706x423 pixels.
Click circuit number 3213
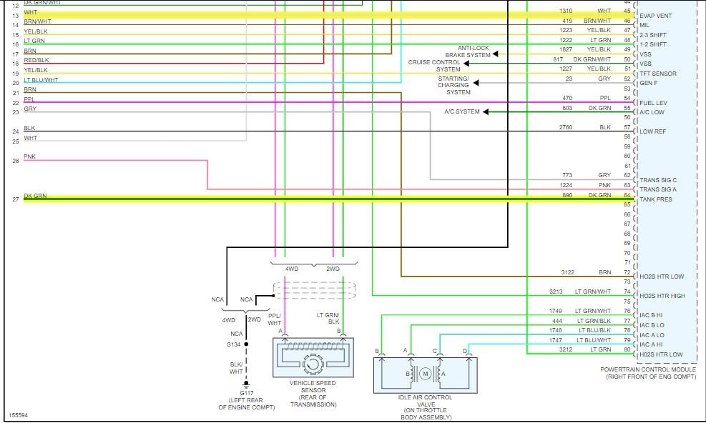coord(556,292)
